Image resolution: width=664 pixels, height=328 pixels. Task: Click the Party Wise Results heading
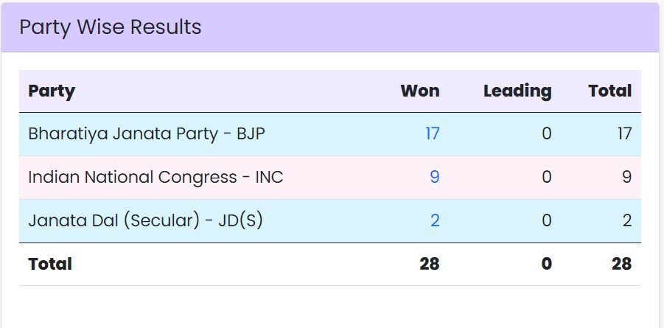click(x=111, y=27)
